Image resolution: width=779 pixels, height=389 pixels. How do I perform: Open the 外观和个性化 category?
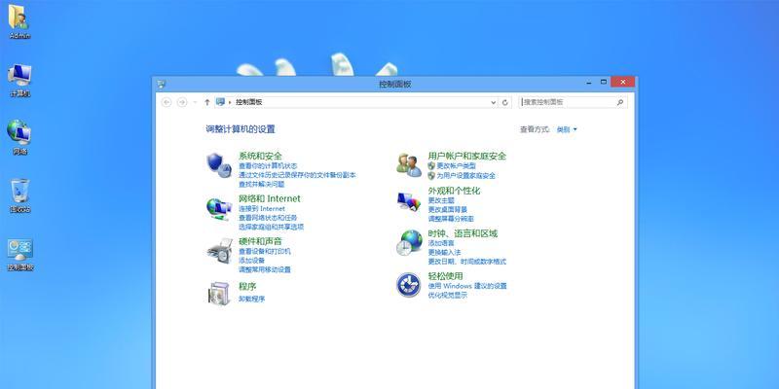454,191
